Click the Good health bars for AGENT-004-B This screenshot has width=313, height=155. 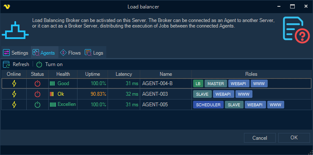tap(52, 83)
